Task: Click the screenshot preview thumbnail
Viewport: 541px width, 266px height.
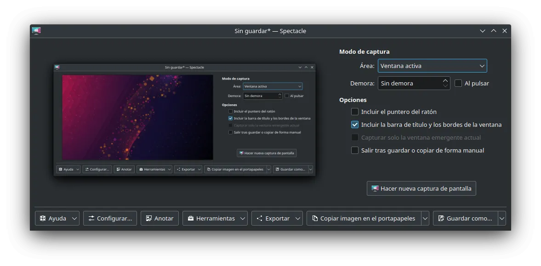Action: (184, 119)
